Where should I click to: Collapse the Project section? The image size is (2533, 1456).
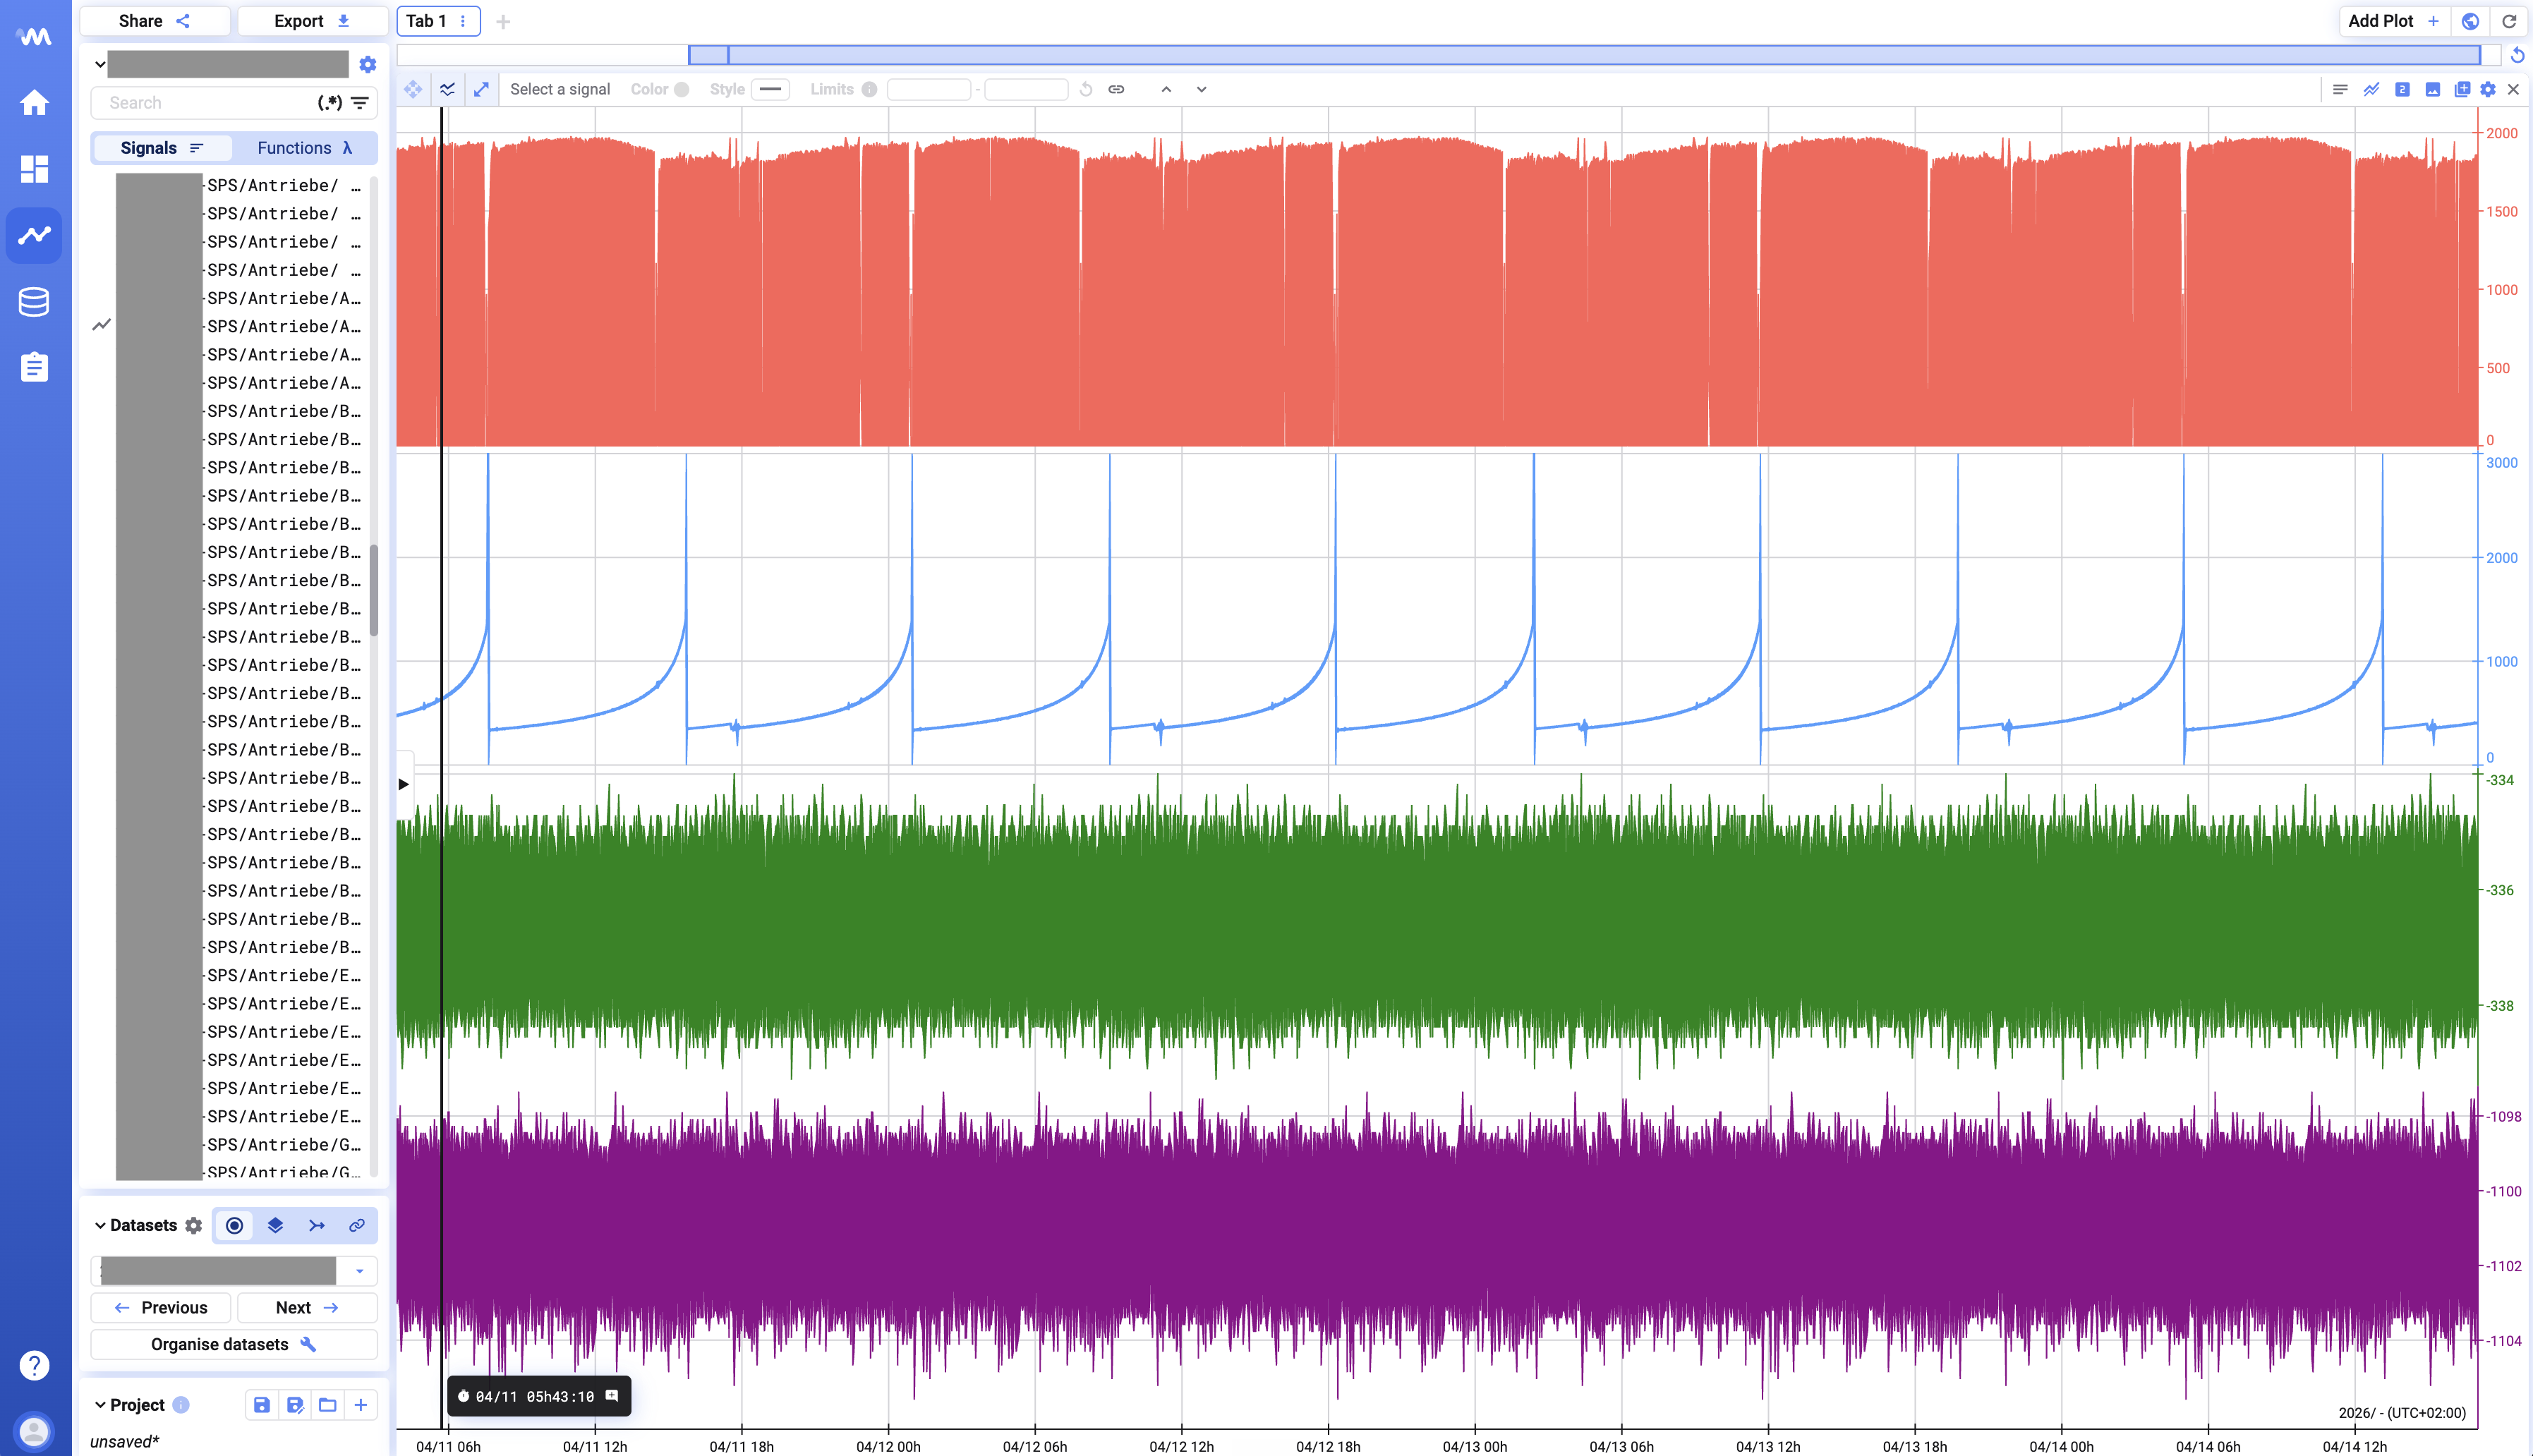pos(100,1404)
